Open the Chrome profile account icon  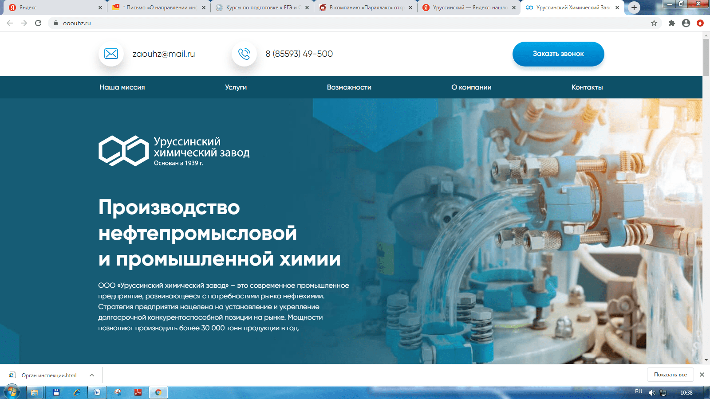[x=686, y=23]
